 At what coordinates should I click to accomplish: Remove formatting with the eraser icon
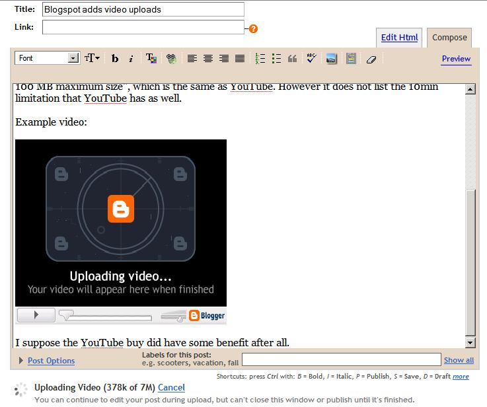pyautogui.click(x=371, y=59)
